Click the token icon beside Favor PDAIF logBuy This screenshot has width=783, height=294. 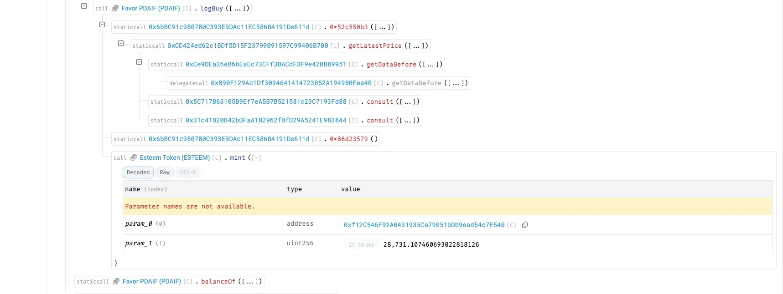(x=114, y=8)
